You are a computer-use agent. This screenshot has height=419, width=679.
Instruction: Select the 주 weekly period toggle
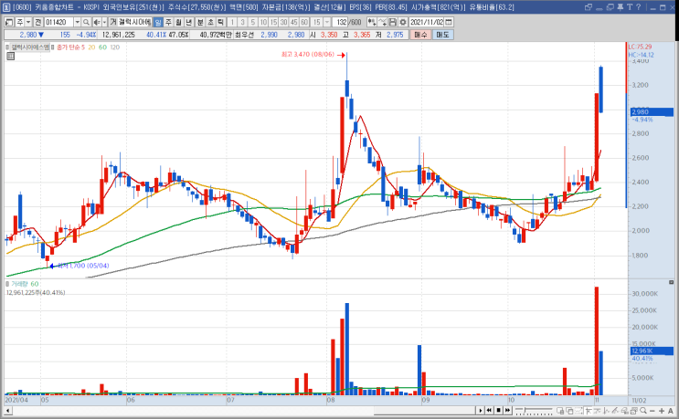coord(168,22)
